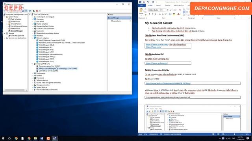Expand the Processors device category
Viewport: 252px width, 141px height.
click(32, 78)
